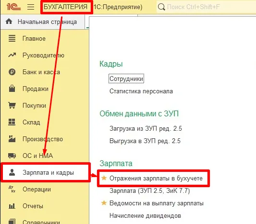The height and width of the screenshot is (224, 256).
Task: Click the Справочники stacked pages icon
Action: click(12, 222)
